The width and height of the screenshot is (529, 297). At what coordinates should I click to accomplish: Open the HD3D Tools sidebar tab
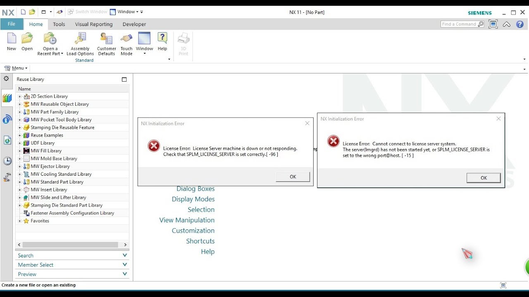point(7,120)
